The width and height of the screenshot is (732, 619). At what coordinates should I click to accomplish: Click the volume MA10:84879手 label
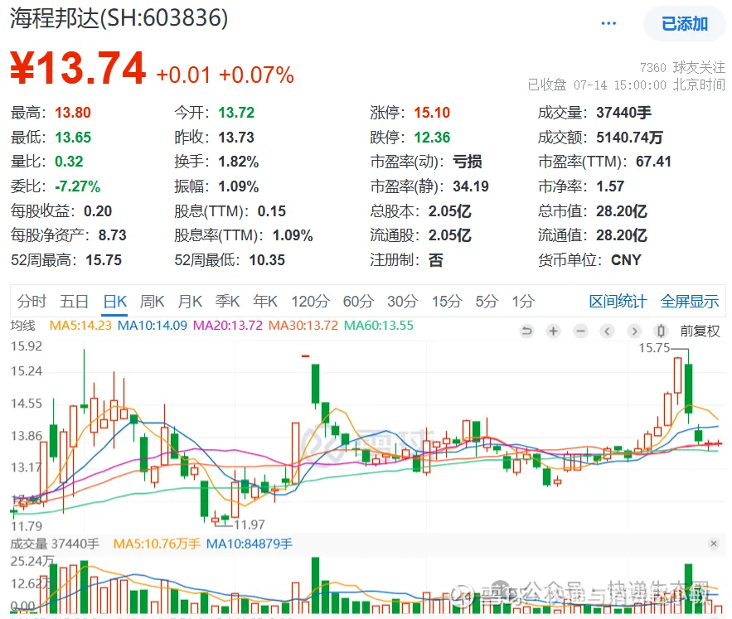(250, 544)
